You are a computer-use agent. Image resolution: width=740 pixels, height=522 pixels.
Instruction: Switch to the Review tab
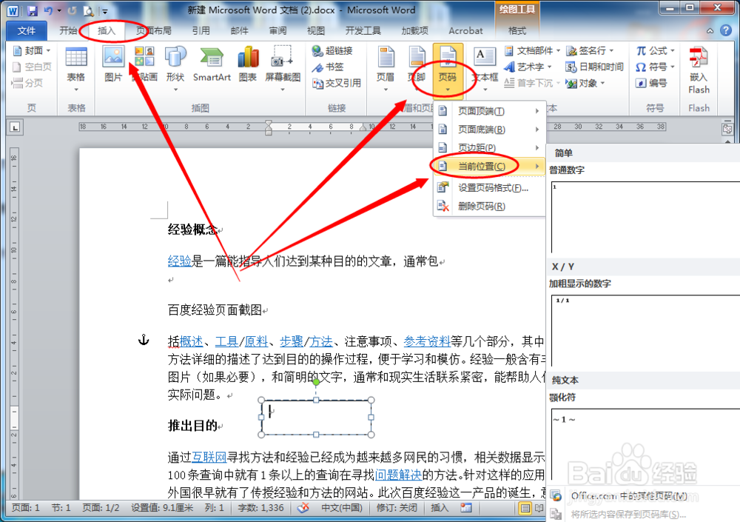tap(277, 30)
